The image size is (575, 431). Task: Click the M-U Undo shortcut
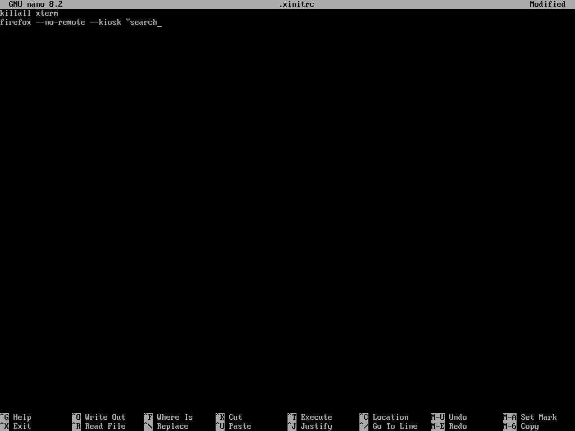click(449, 417)
